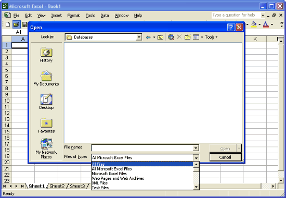
Task: Click the dialog Help question mark button
Action: (231, 28)
